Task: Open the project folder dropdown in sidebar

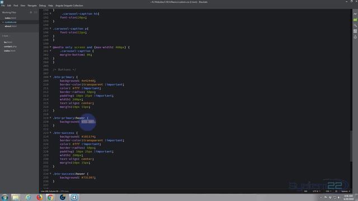Action: (6, 36)
